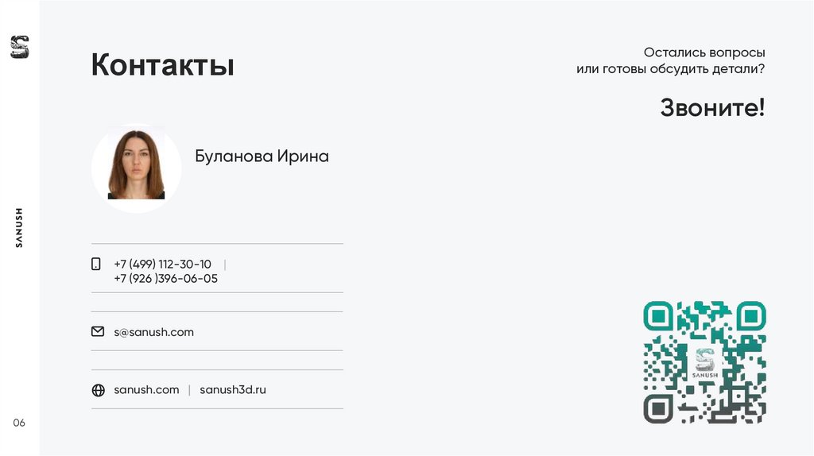The image size is (814, 456).
Task: Click the phone icon beside the numbers
Action: pyautogui.click(x=96, y=264)
